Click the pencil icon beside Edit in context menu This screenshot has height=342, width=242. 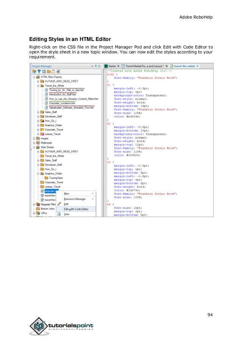click(x=59, y=204)
